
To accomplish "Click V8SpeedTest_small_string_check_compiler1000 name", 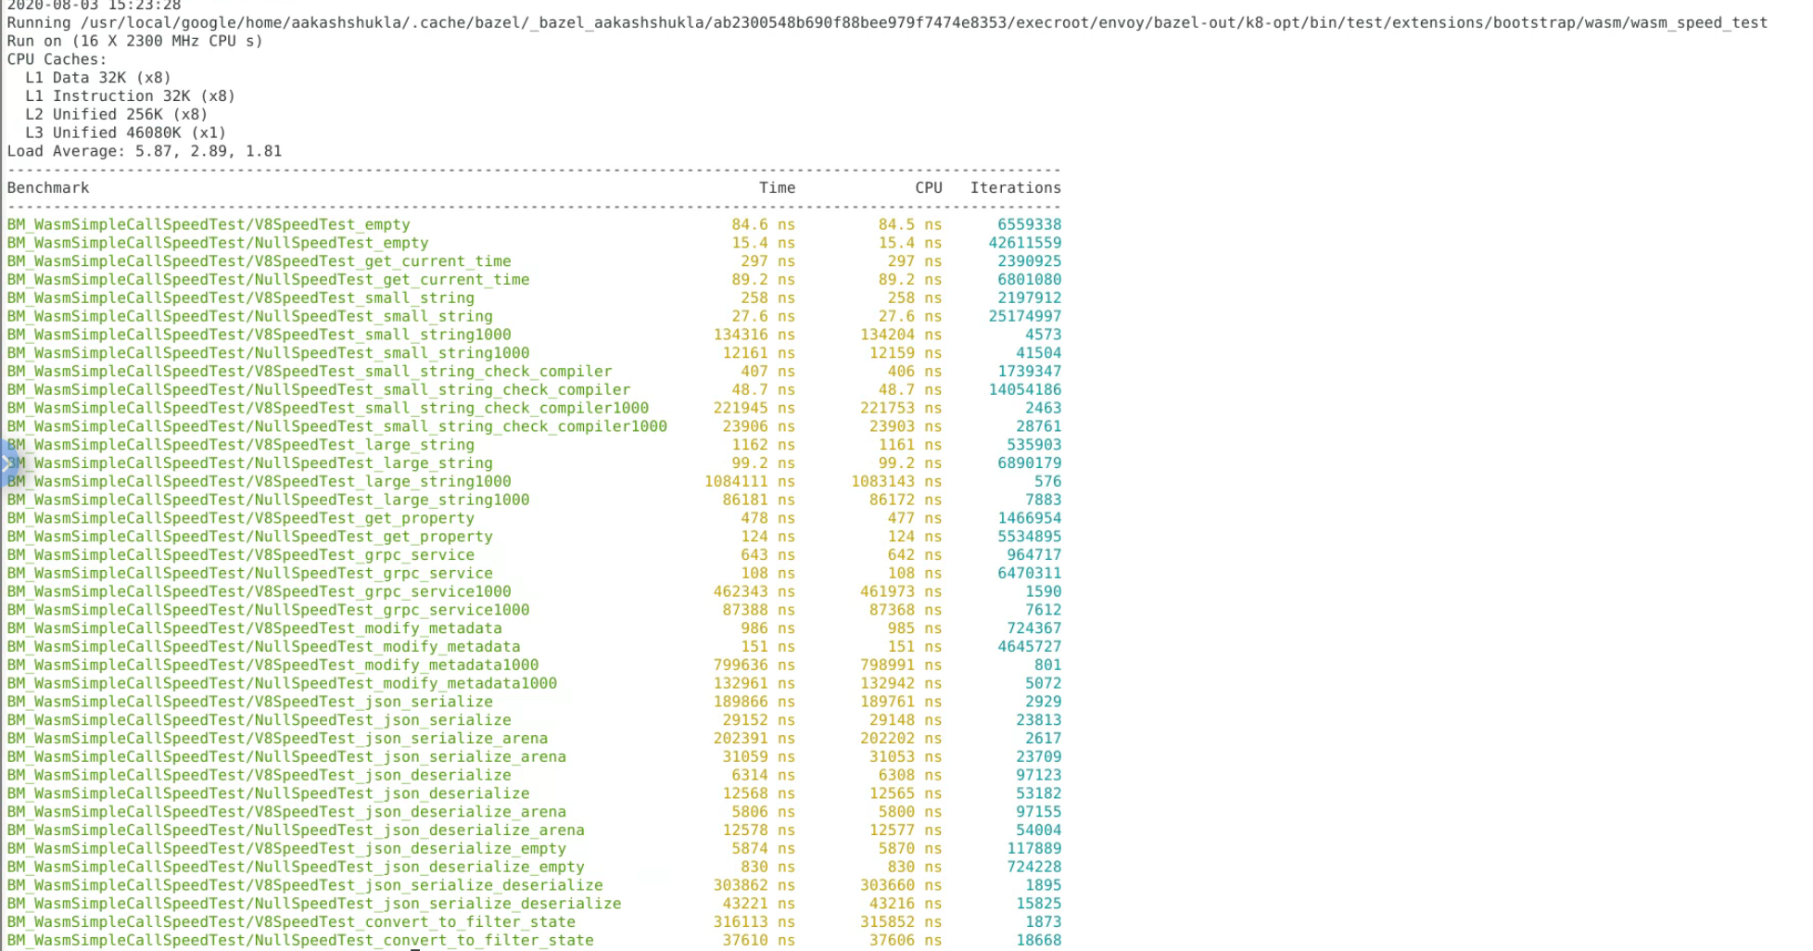I will (328, 408).
